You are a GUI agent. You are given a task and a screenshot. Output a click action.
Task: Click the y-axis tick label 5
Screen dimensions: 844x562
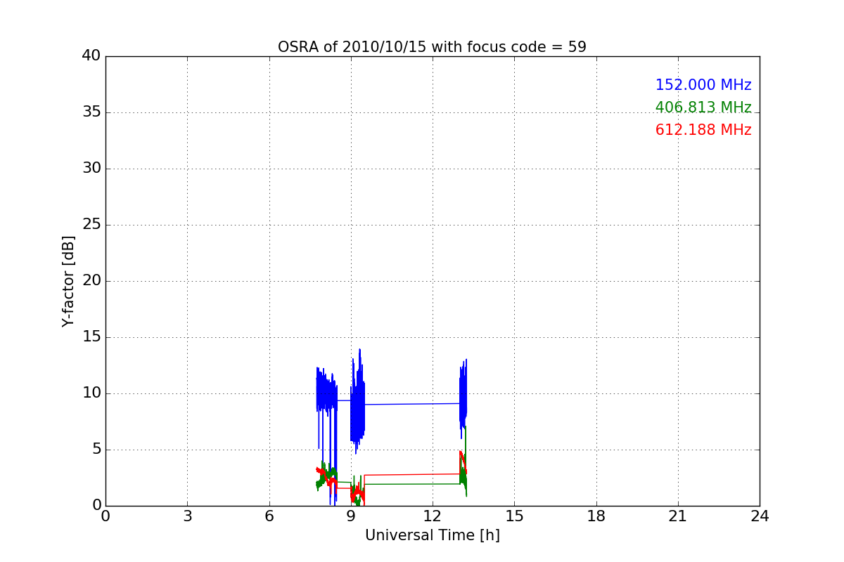click(96, 450)
